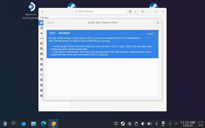205x128 pixels.
Task: Open Steam from the system tray
Action: [123, 124]
